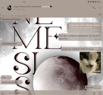Open the three-dot chat options menu

click(100, 8)
